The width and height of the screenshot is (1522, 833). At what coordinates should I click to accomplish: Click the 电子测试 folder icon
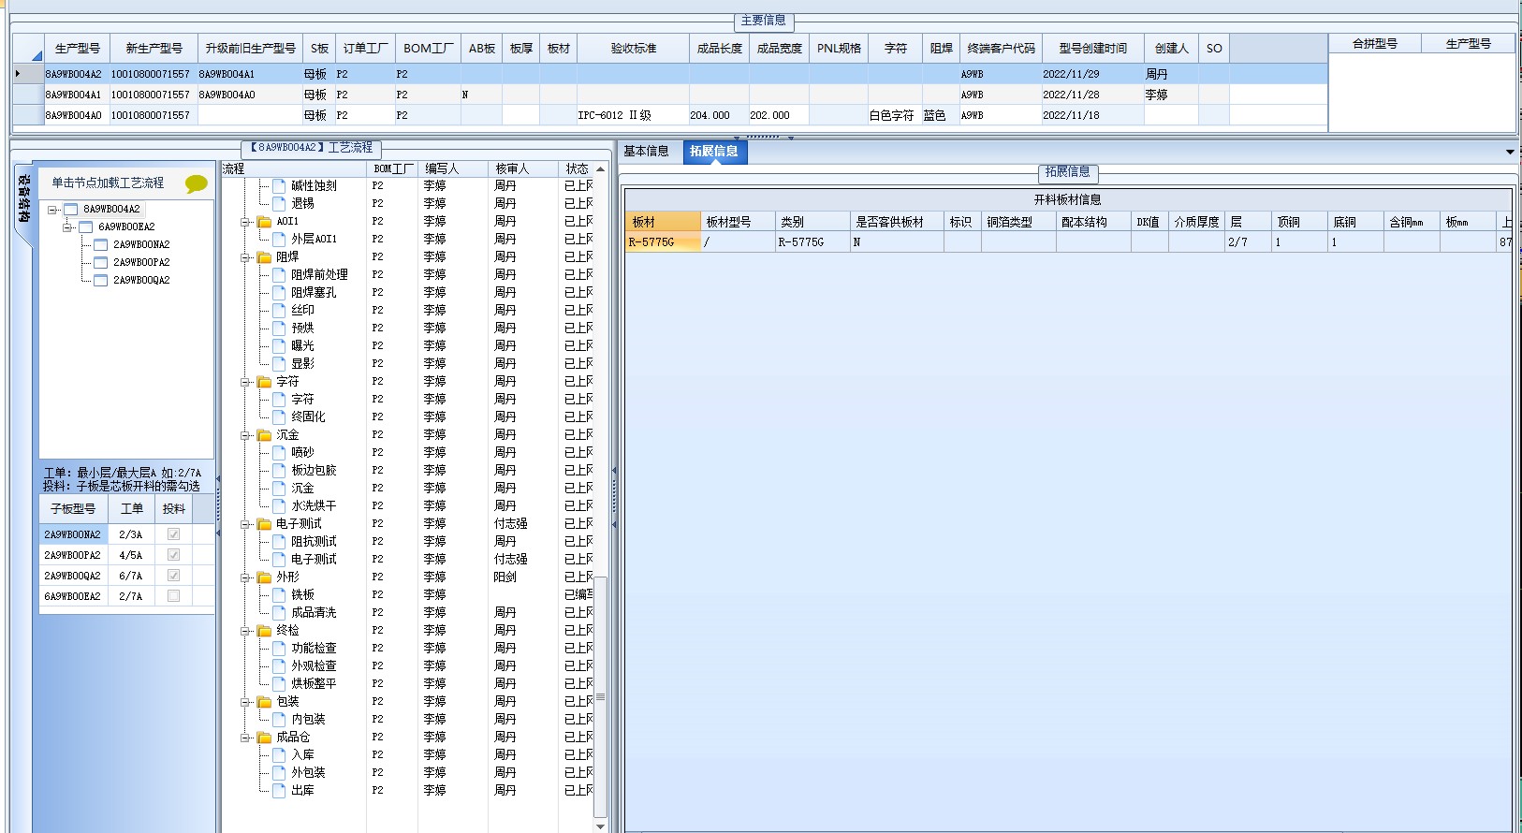click(264, 524)
